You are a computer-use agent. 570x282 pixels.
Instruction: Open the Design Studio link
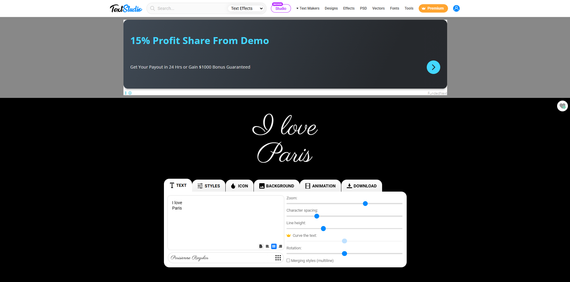(281, 8)
